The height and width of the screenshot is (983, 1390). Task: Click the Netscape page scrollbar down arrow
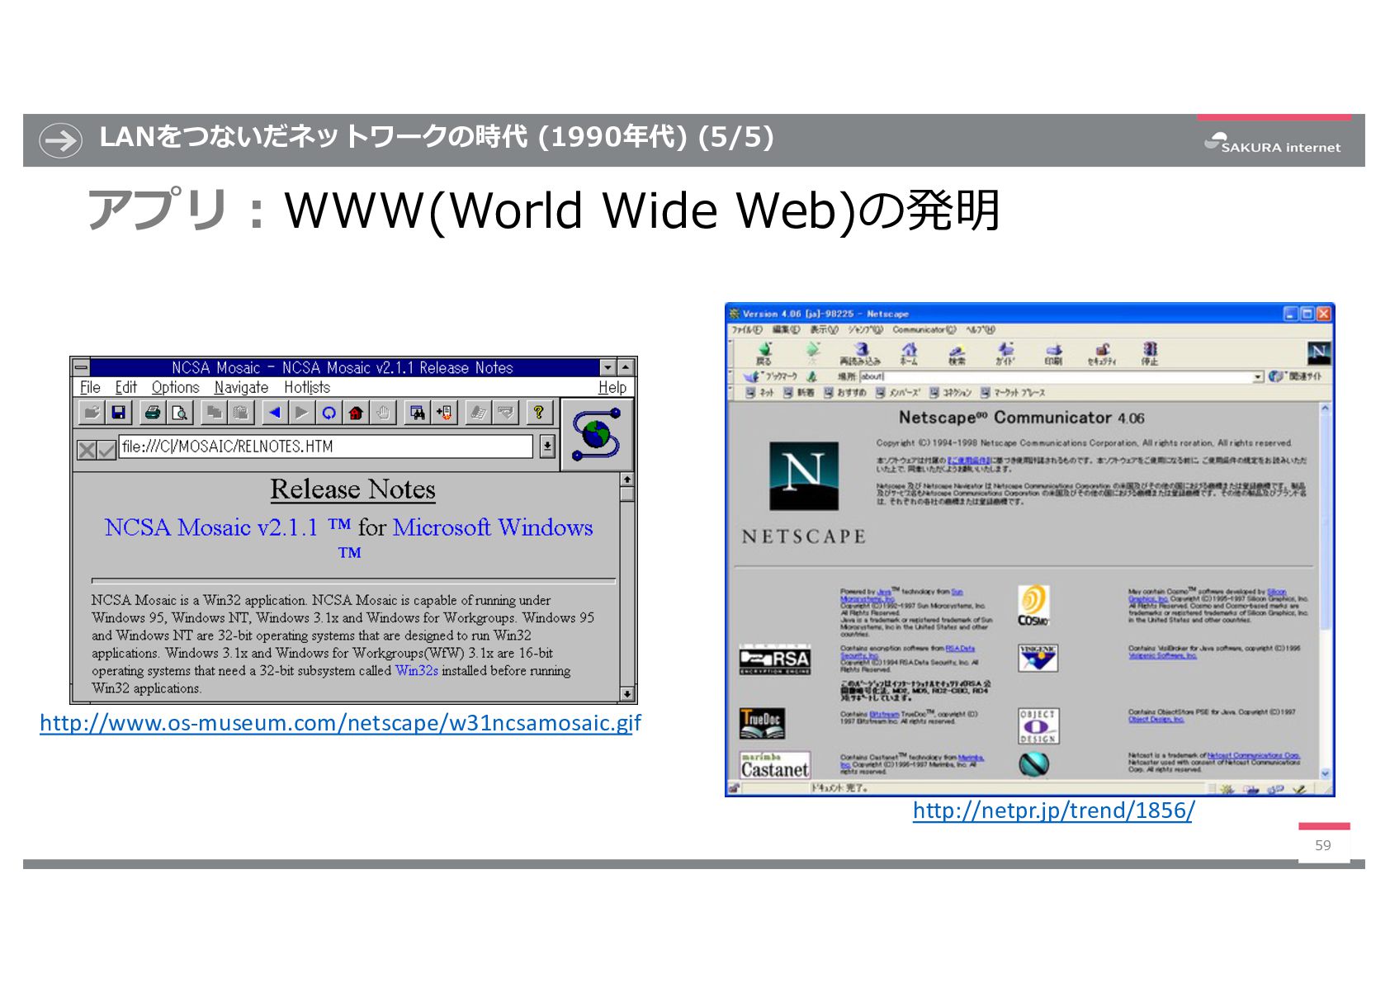1326,774
